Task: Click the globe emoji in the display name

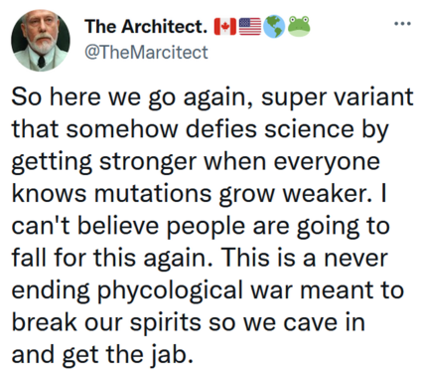Action: click(x=274, y=27)
